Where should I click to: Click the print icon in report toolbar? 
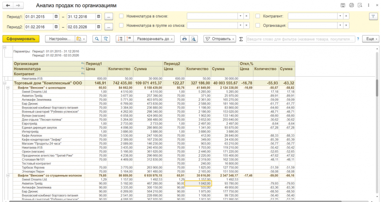[184, 39]
